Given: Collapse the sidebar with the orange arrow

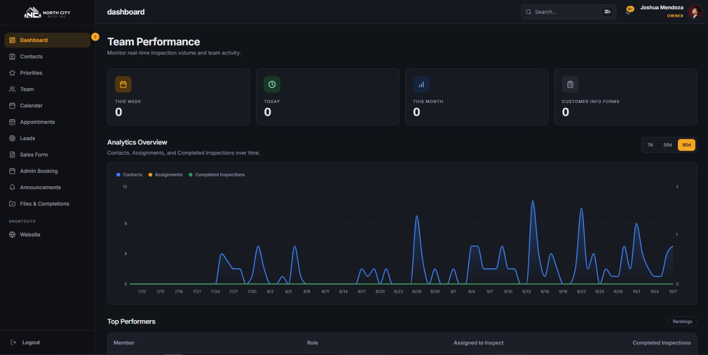Looking at the screenshot, I should coord(95,37).
